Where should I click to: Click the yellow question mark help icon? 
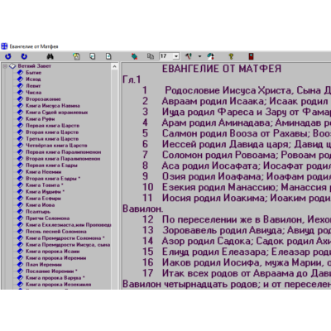(x=231, y=56)
